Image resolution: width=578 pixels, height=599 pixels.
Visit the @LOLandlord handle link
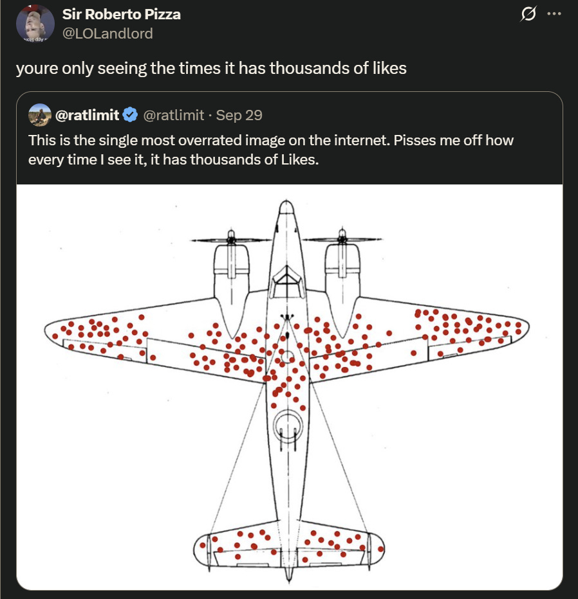[107, 33]
